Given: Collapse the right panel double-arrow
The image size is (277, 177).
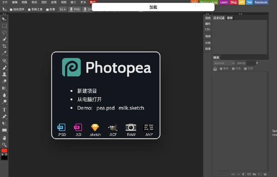Looking at the screenshot, I should pos(241,14).
